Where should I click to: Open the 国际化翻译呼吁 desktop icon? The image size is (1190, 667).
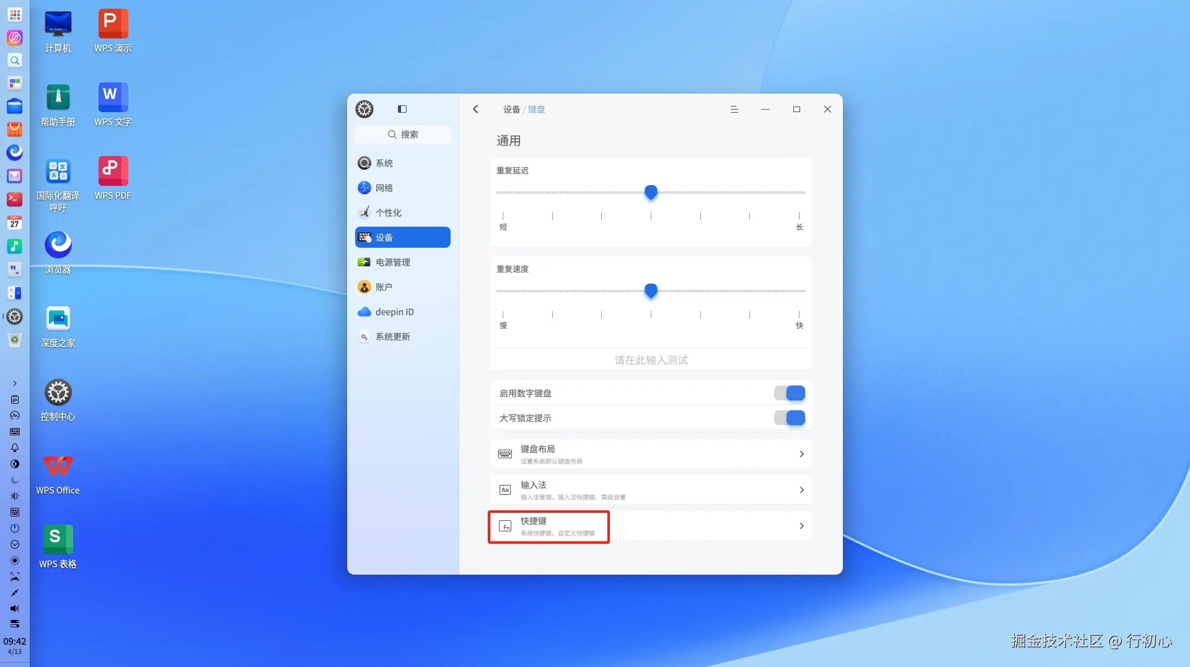tap(58, 185)
